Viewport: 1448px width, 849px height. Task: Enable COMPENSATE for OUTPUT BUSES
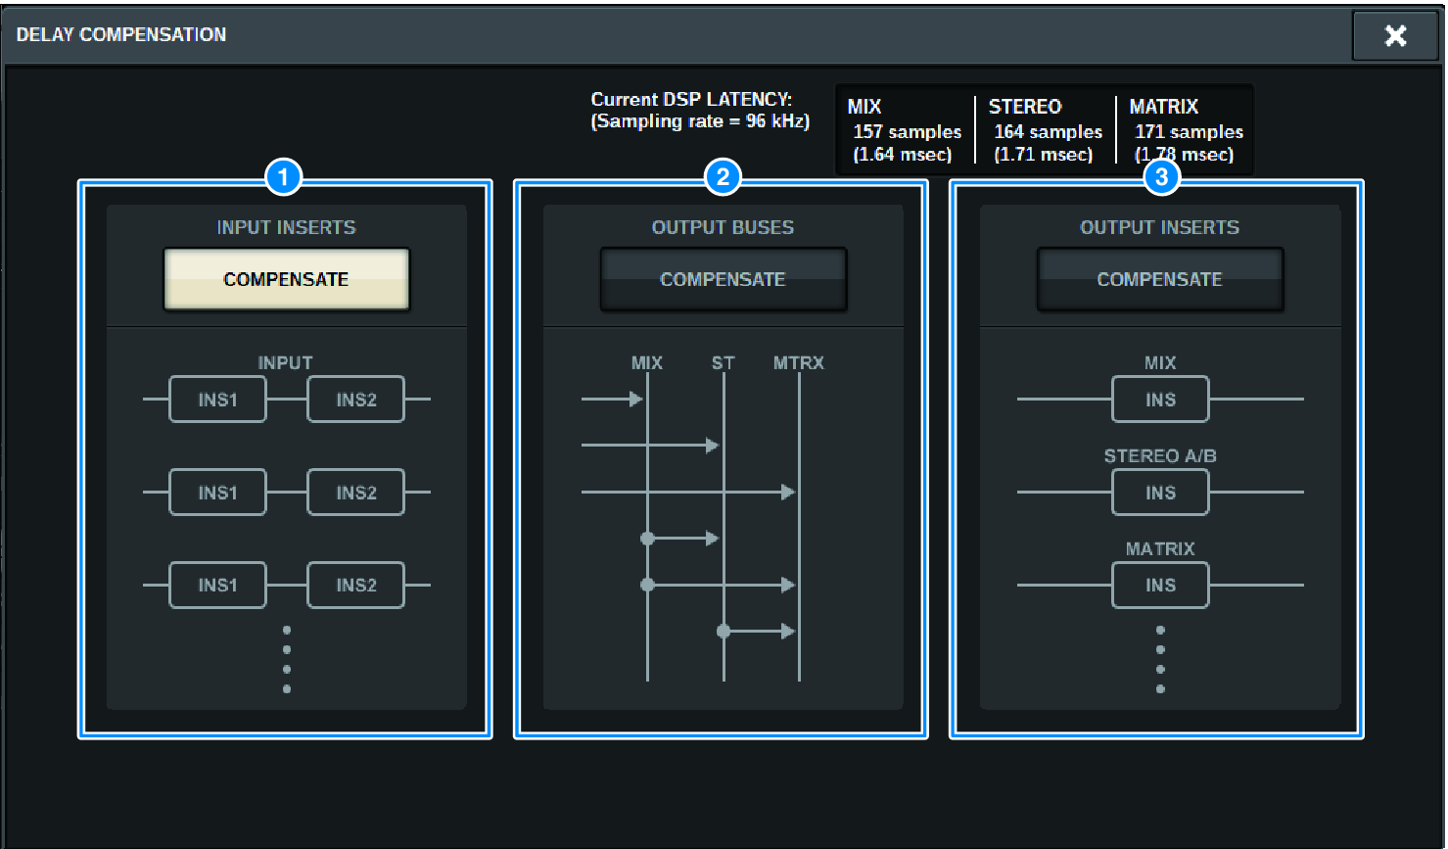click(723, 278)
